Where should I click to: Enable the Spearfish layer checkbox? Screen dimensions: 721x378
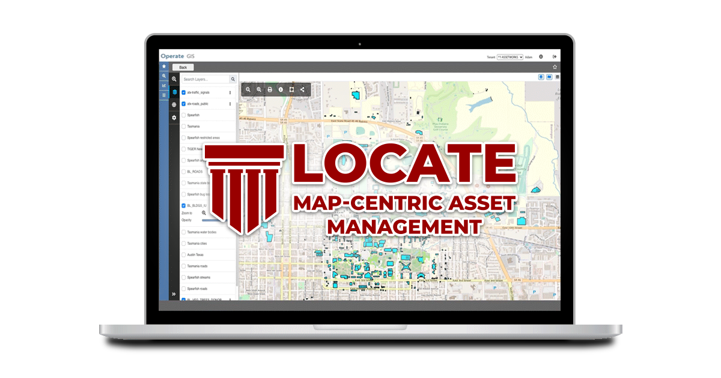click(183, 115)
